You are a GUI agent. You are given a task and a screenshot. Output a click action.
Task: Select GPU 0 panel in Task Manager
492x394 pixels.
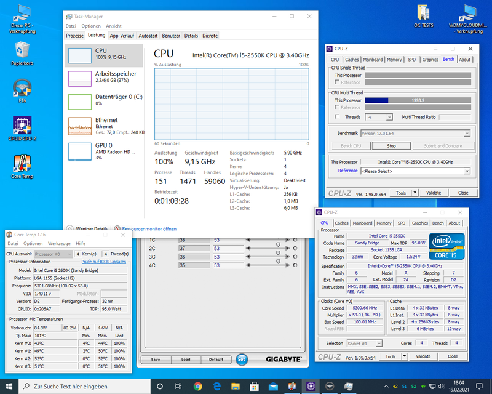104,151
